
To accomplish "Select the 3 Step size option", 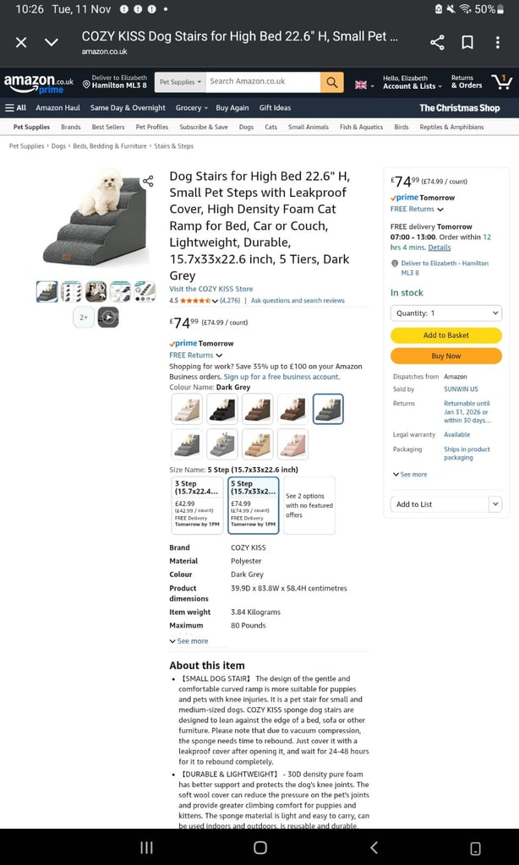I will (x=198, y=505).
